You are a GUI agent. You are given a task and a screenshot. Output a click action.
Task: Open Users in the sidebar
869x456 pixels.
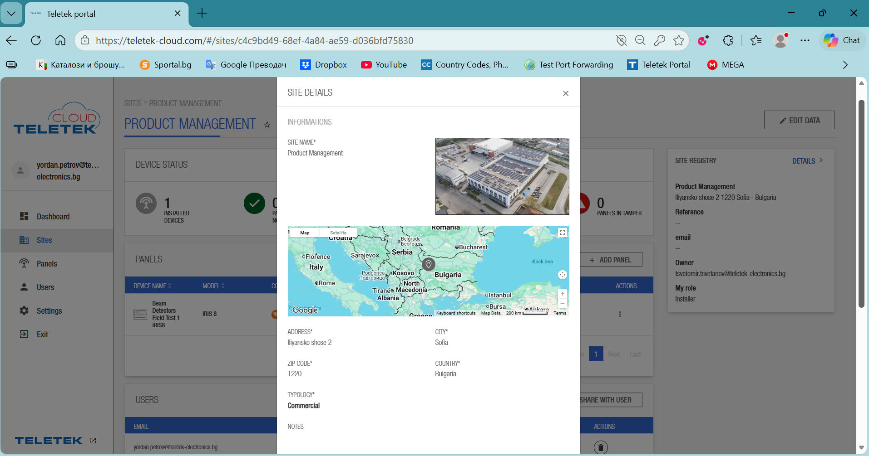pyautogui.click(x=45, y=287)
